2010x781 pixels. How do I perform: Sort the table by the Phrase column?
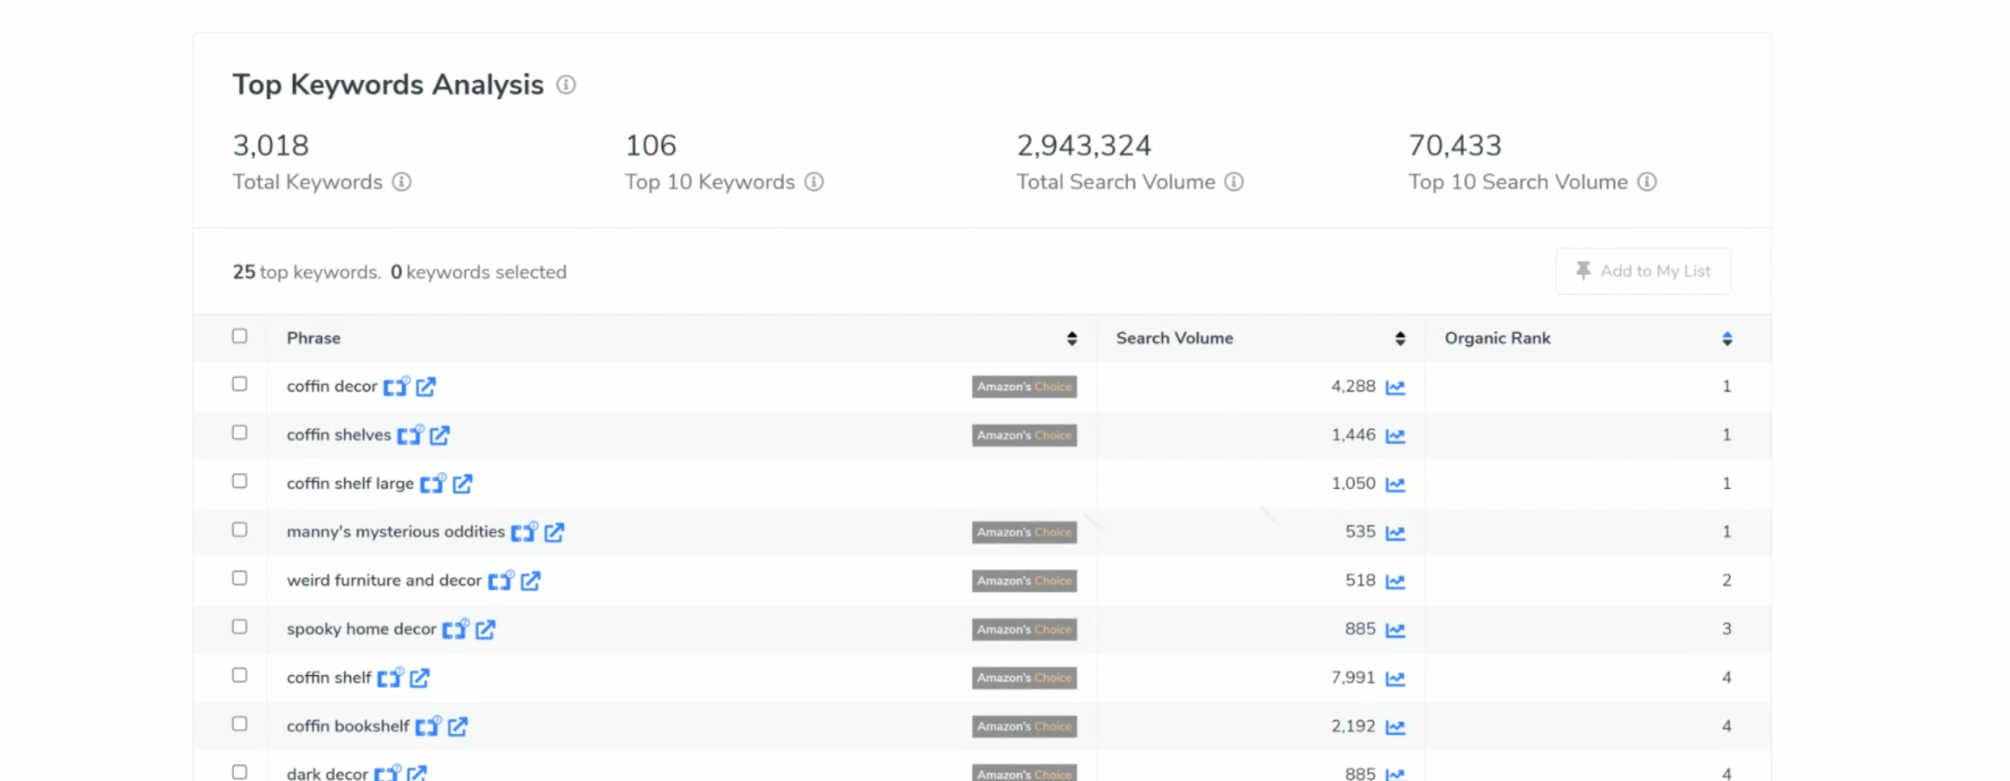click(1071, 338)
